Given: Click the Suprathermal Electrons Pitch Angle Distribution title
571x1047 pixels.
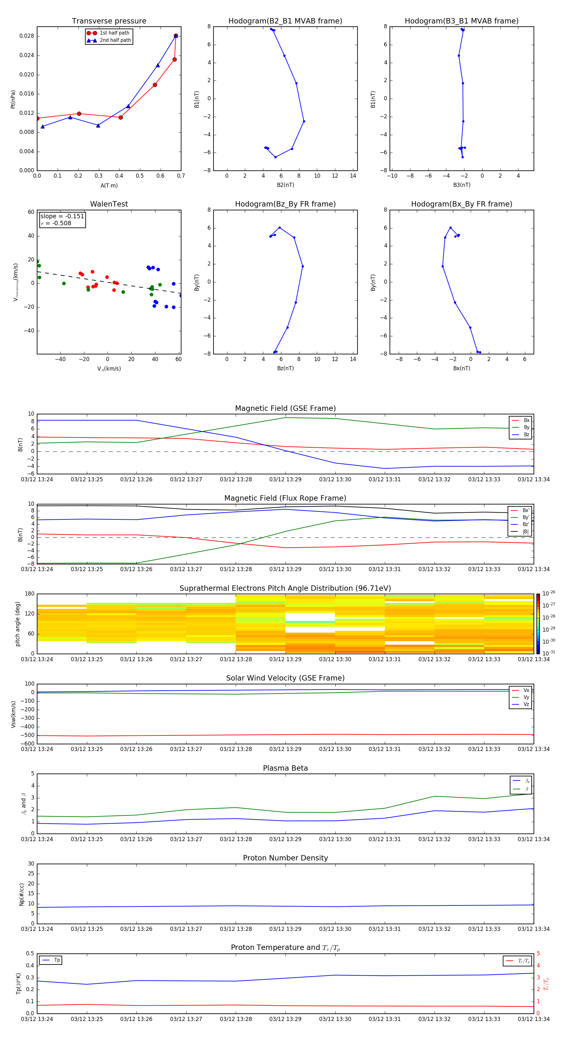Looking at the screenshot, I should [x=285, y=588].
